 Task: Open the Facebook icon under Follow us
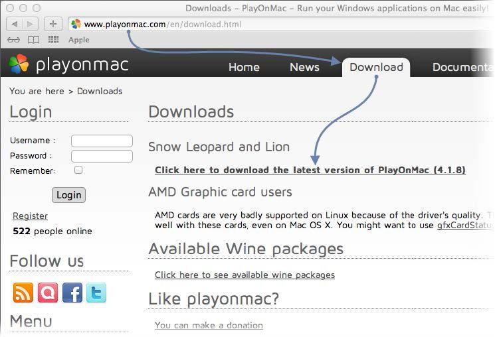pyautogui.click(x=72, y=293)
